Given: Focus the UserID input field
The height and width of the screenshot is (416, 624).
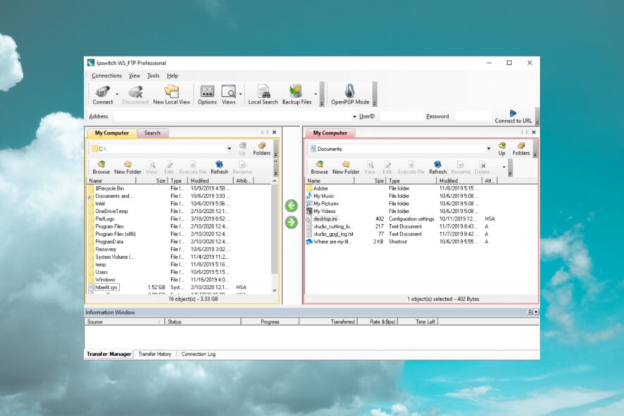Looking at the screenshot, I should 401,116.
